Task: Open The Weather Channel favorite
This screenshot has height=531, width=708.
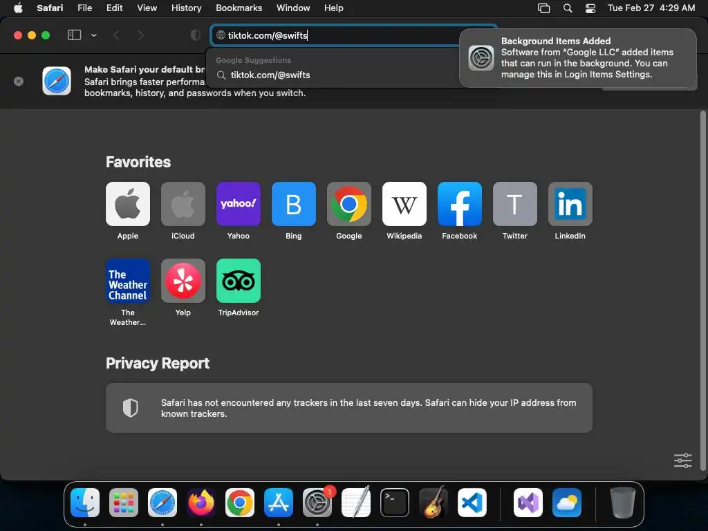Action: point(128,281)
